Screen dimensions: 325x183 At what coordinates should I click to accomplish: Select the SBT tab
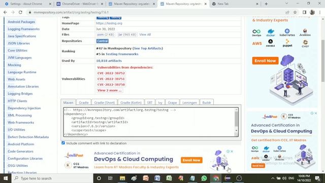150,103
